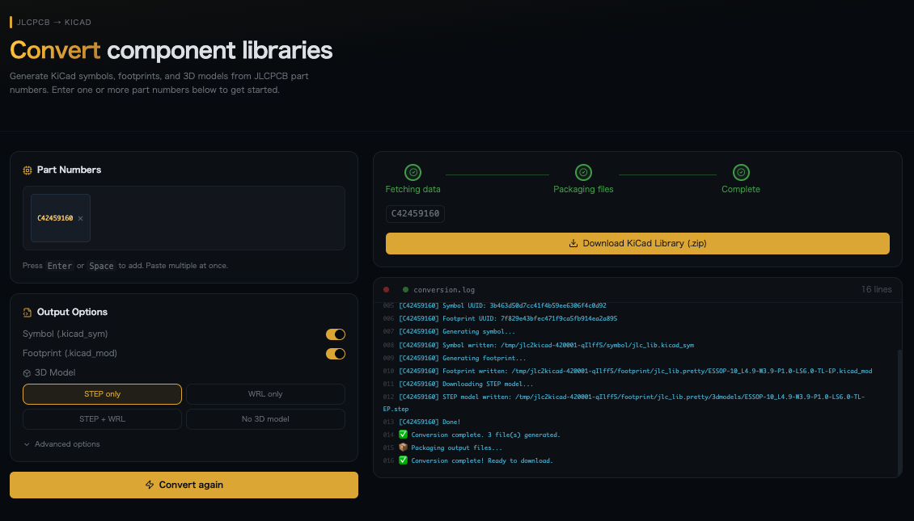Click the 16 lines label

[876, 289]
